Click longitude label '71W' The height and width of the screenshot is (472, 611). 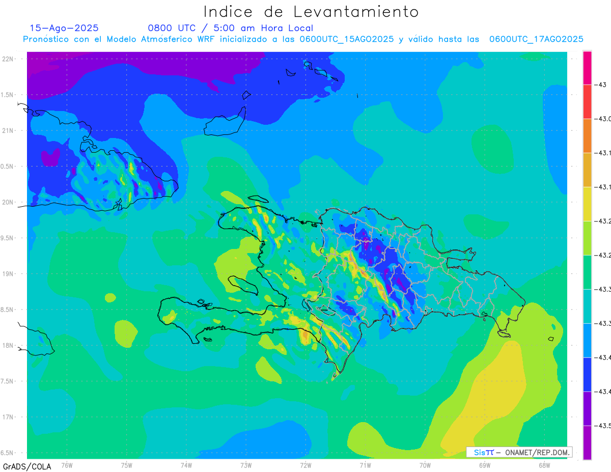coord(365,465)
